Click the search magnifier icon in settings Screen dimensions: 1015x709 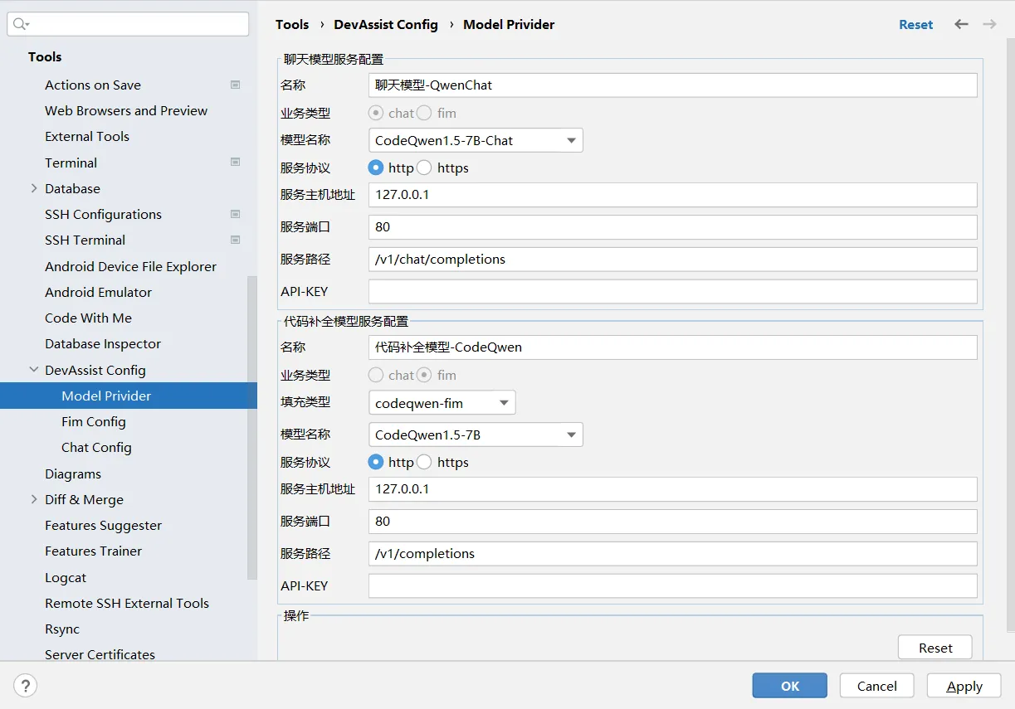click(x=21, y=25)
